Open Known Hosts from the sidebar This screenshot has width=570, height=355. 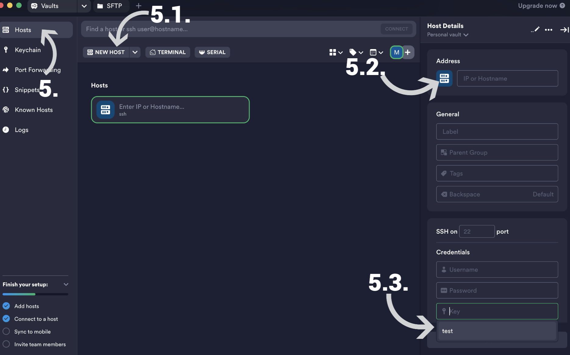click(x=34, y=110)
